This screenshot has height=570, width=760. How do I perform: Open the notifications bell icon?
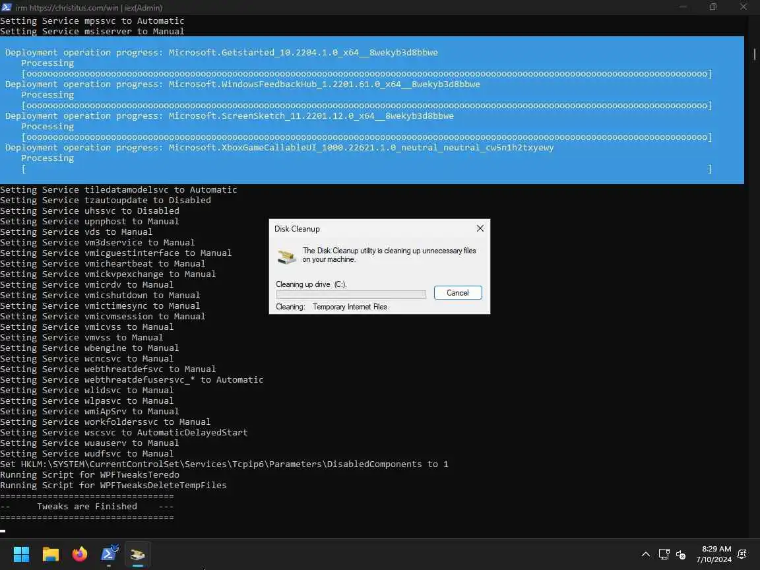pyautogui.click(x=742, y=554)
